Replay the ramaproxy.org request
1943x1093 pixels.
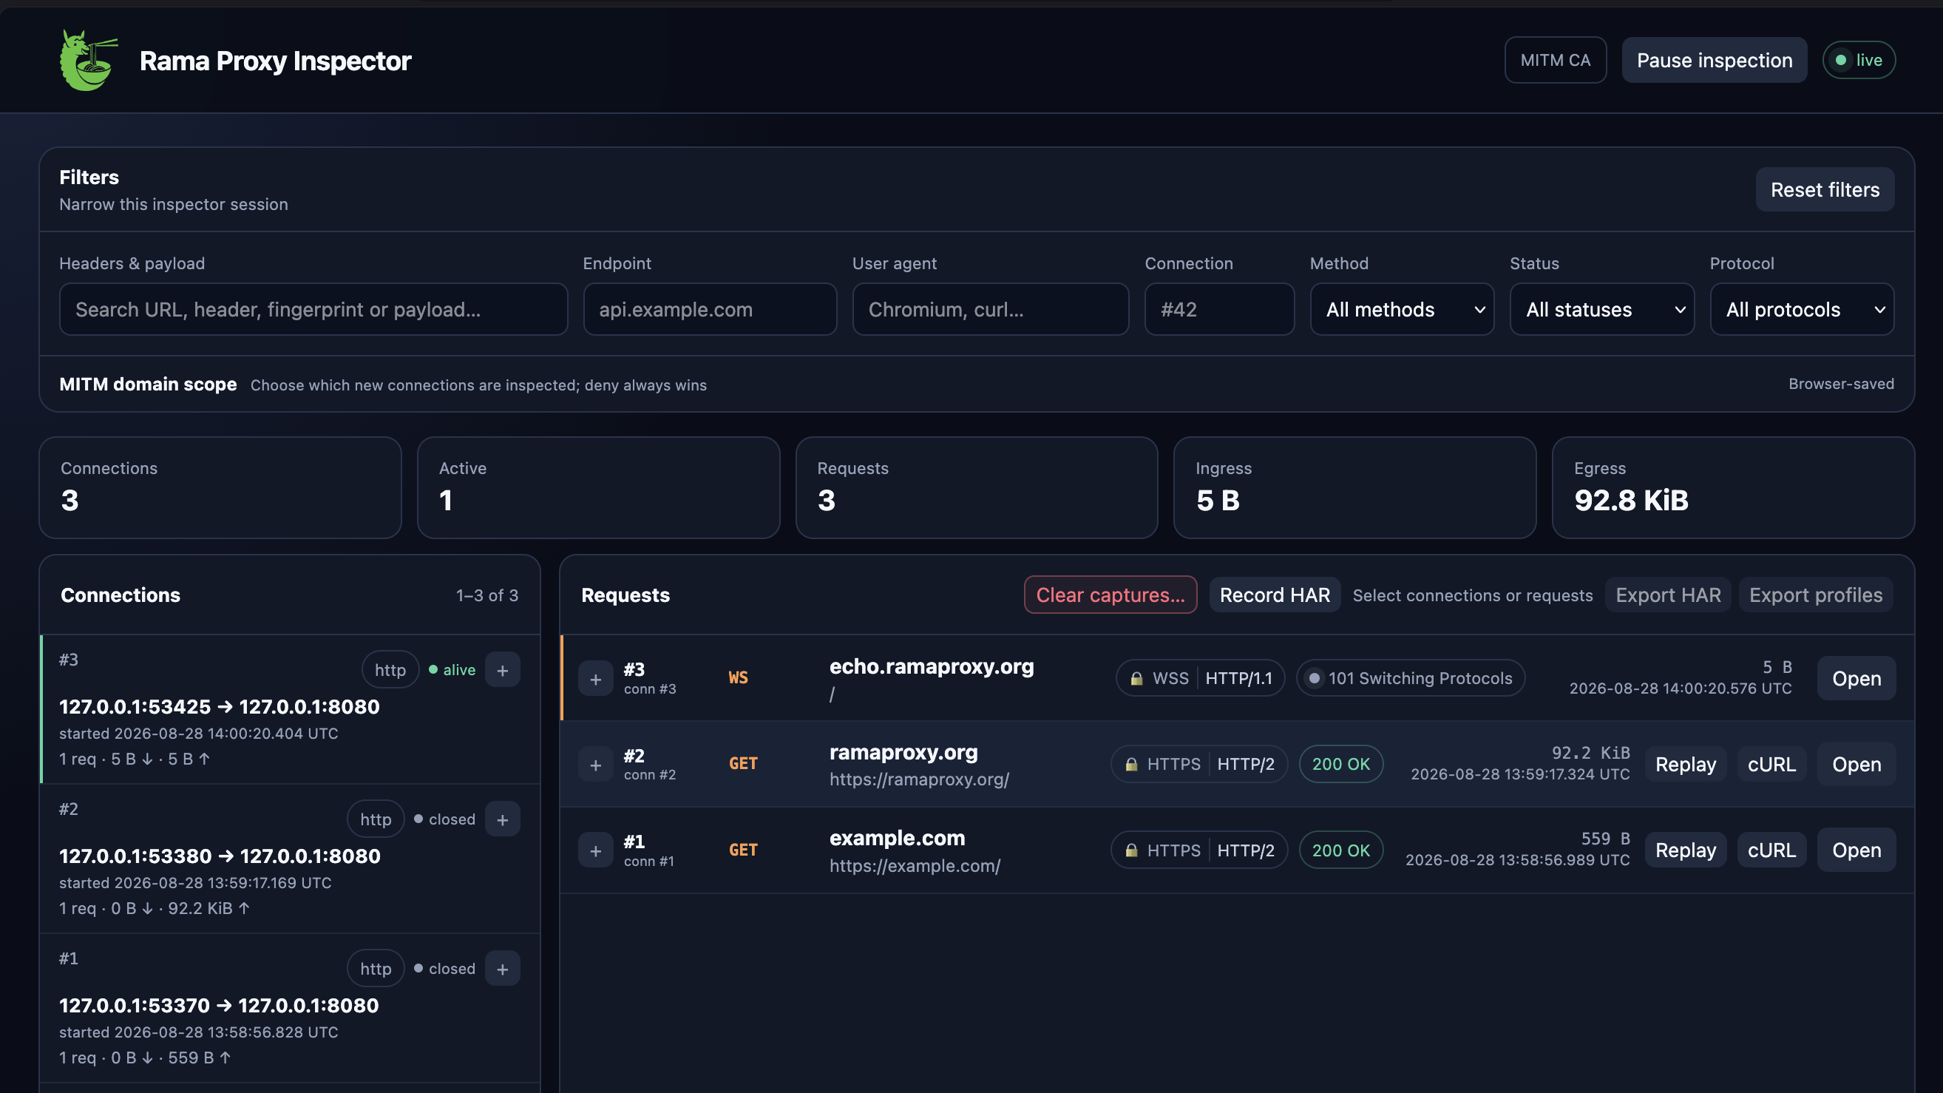tap(1685, 764)
